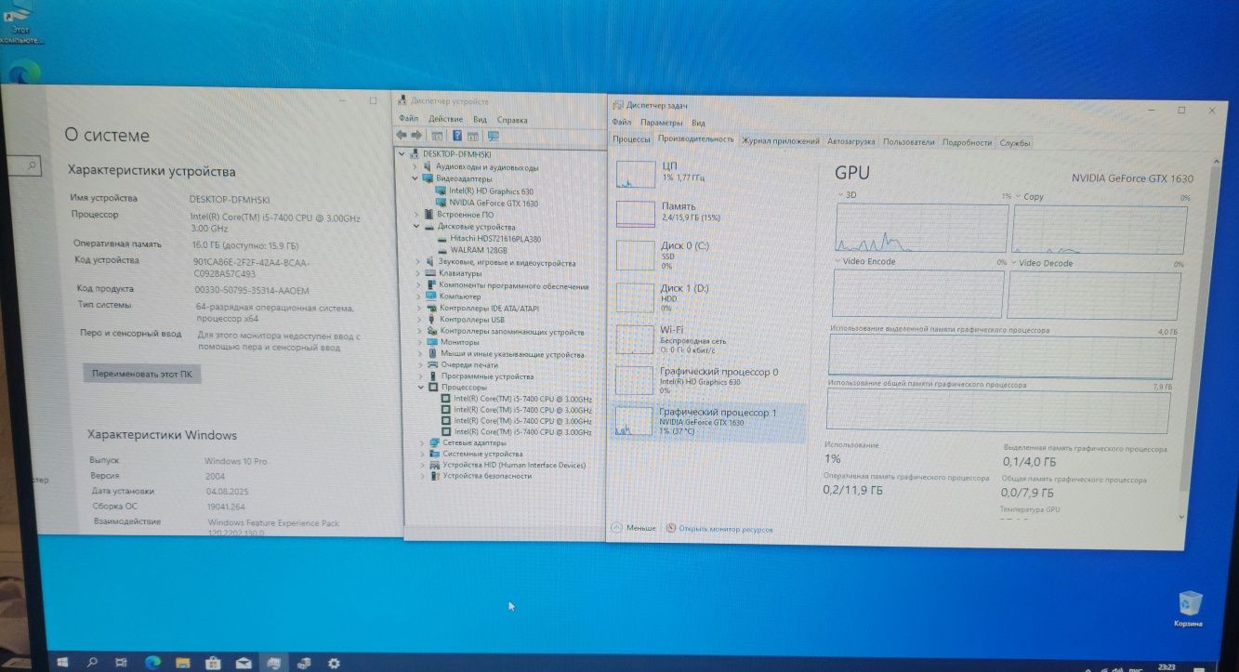The height and width of the screenshot is (672, 1239).
Task: Open the Video Encode graph dropdown
Action: 837,262
